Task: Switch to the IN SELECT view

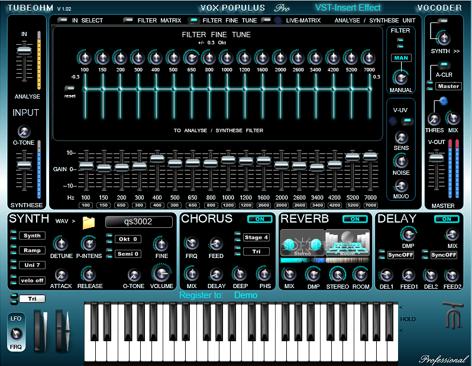Action: tap(63, 20)
